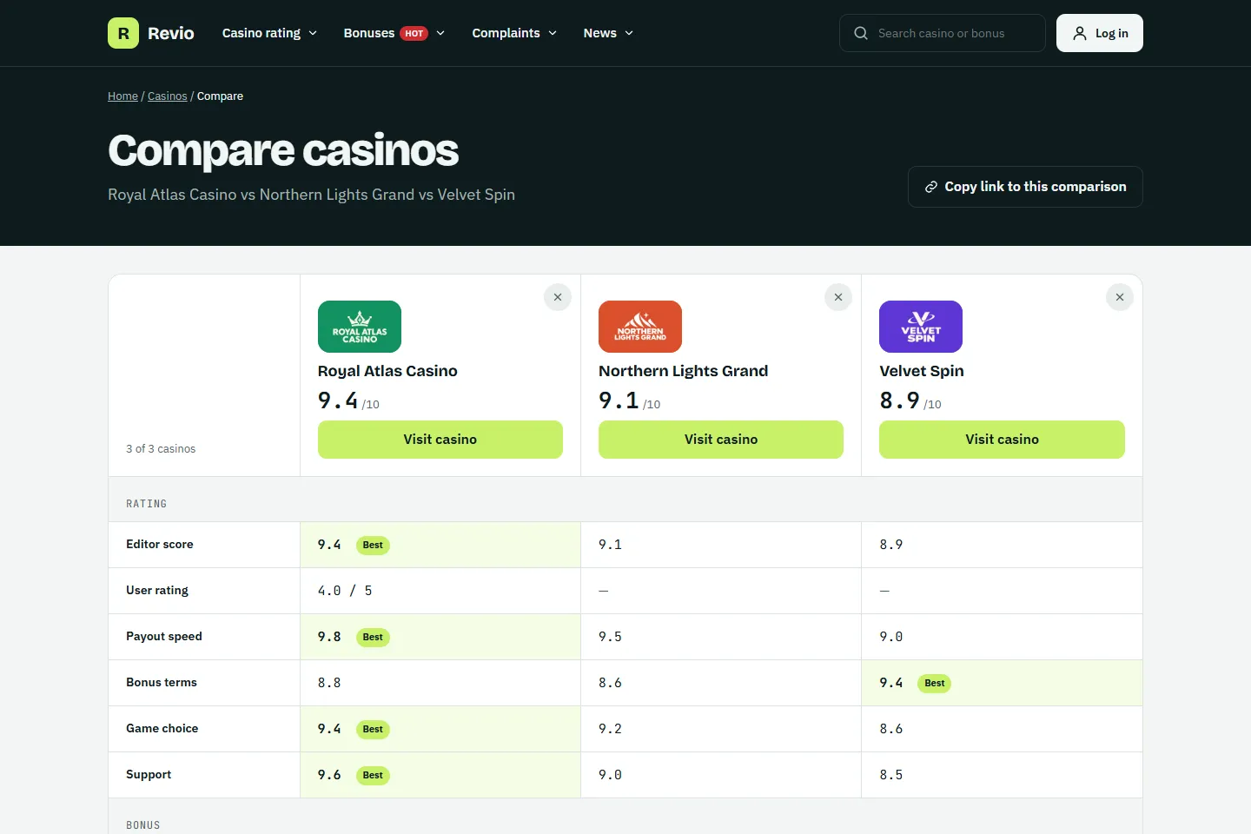Open the Casino rating menu

[x=269, y=33]
